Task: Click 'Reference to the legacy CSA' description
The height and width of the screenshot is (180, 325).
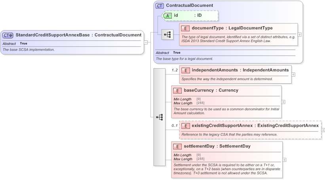Action: click(229, 134)
